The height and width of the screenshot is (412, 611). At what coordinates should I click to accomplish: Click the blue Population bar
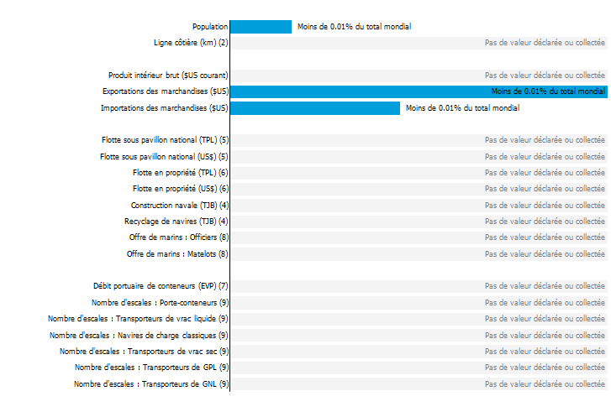[x=261, y=27]
